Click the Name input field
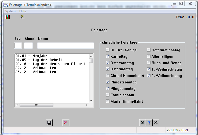The height and width of the screenshot is (135, 198). [x=65, y=45]
